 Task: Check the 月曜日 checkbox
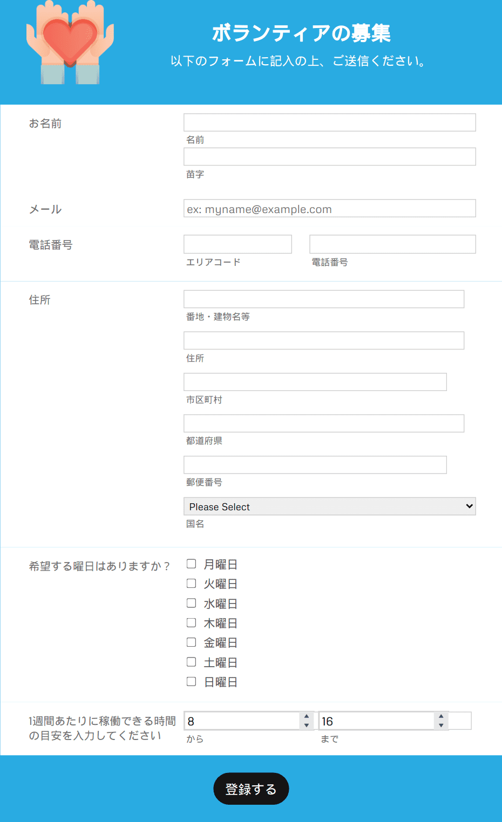click(191, 564)
